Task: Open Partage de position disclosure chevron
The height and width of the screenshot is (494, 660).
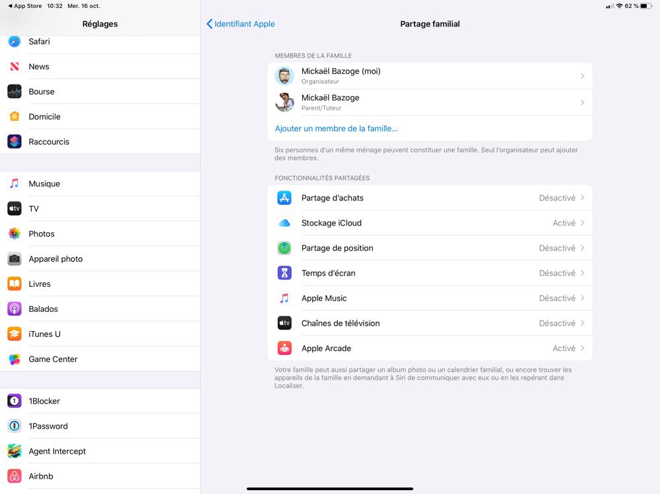Action: (x=583, y=248)
